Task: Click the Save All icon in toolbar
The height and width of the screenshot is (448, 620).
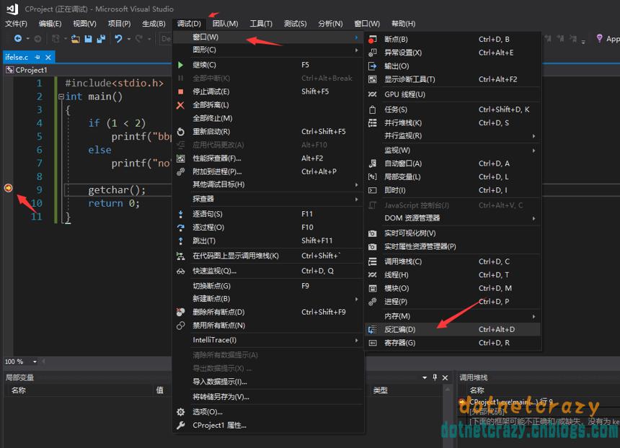Action: tap(101, 39)
